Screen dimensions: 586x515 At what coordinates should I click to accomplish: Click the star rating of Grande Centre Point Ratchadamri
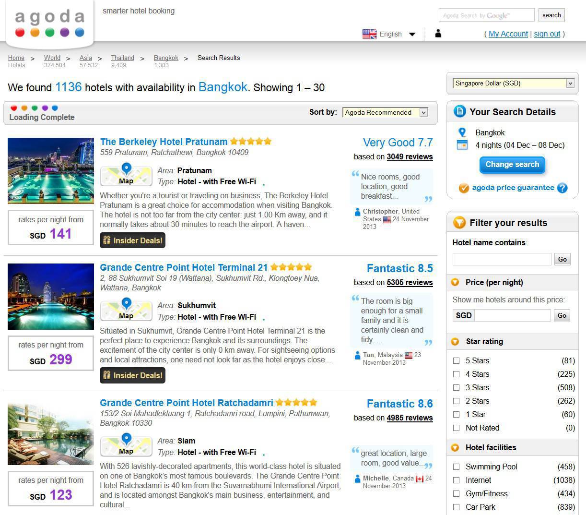[296, 403]
